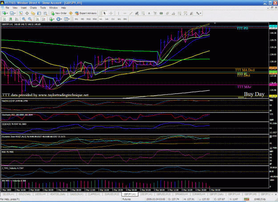Viewport: 278px width, 202px height.
Task: Click the 'Futures' profile in status bar
Action: (127, 199)
